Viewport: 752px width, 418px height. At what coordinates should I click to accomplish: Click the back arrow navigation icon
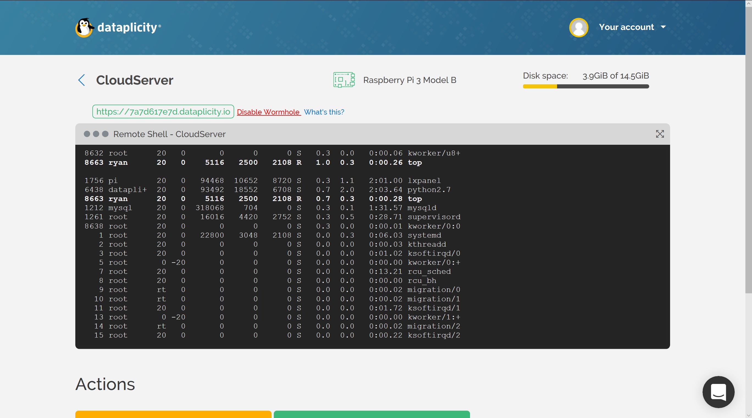[x=82, y=80]
